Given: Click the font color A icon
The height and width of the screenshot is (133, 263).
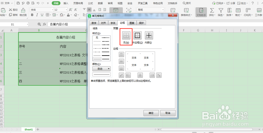Looking at the screenshot, I should pos(68,15).
